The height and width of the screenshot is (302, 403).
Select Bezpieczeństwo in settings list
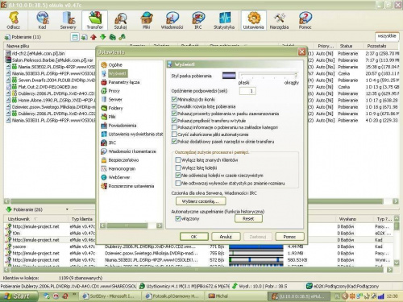pyautogui.click(x=120, y=160)
